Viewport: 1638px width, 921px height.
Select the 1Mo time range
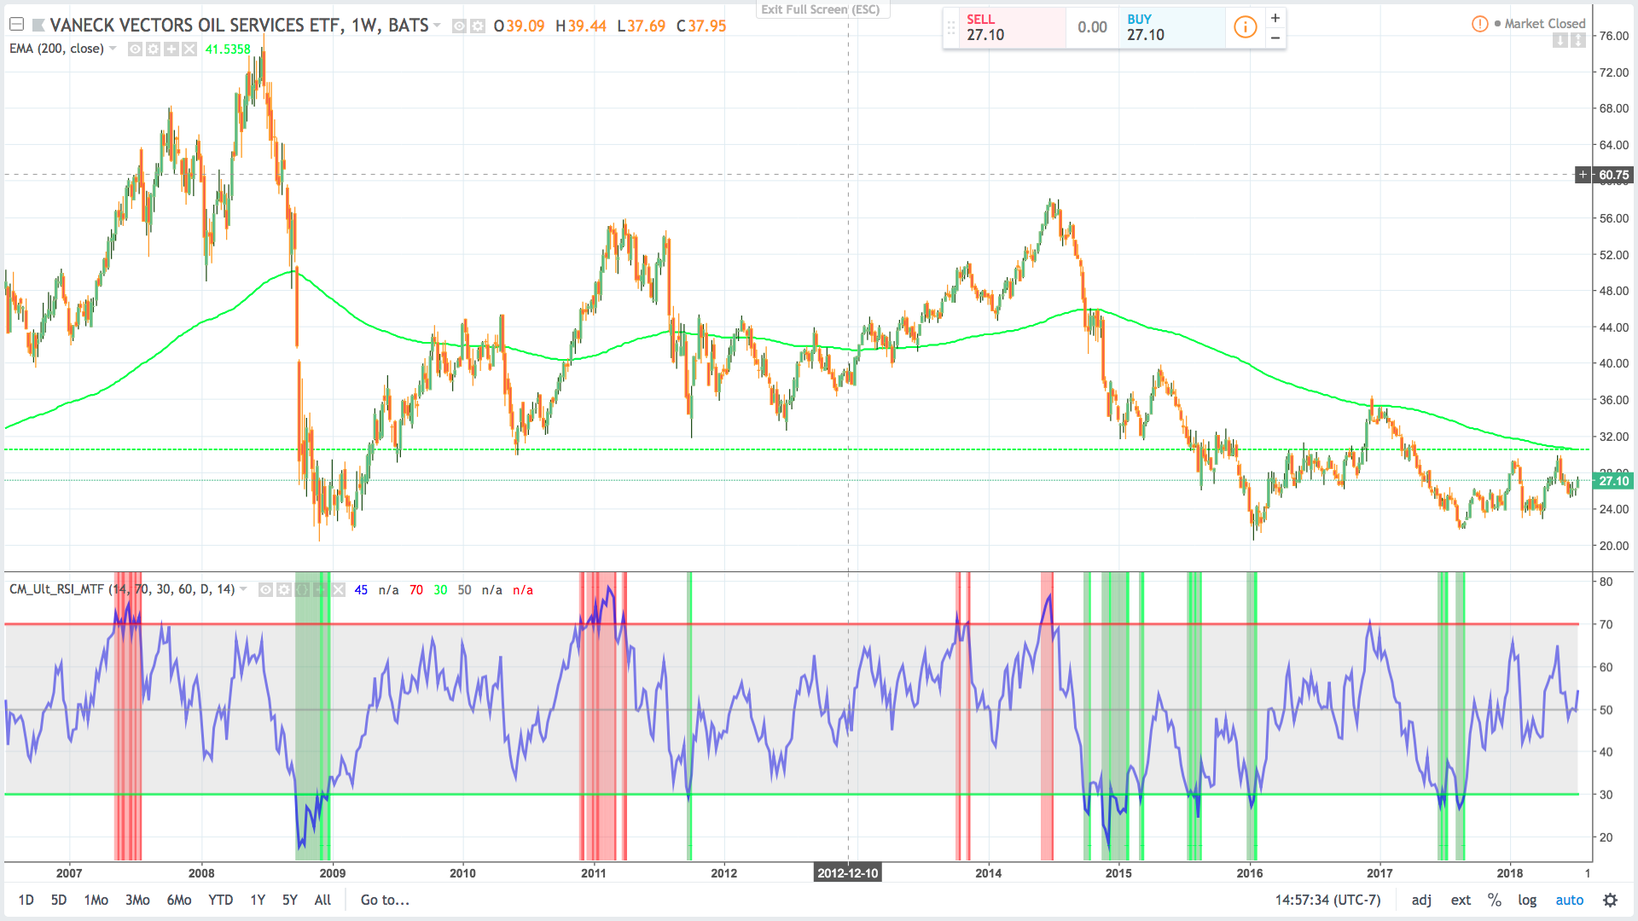tap(96, 901)
